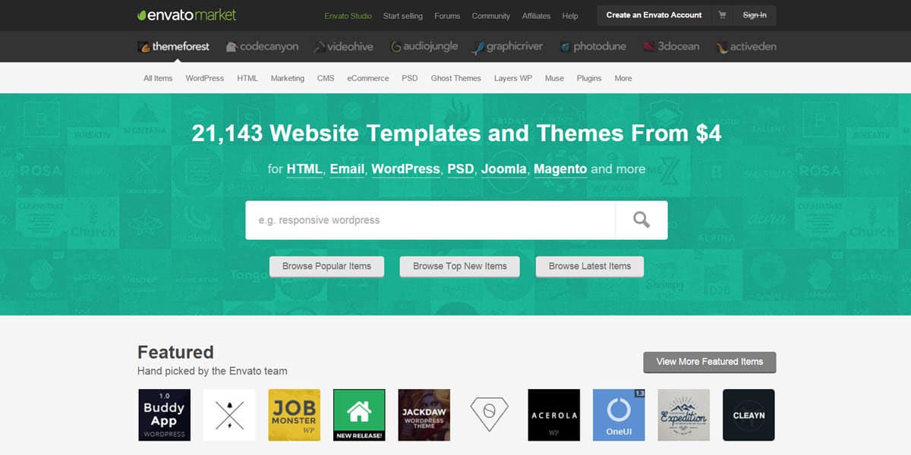This screenshot has width=911, height=455.
Task: Open the All Items category
Action: 158,78
